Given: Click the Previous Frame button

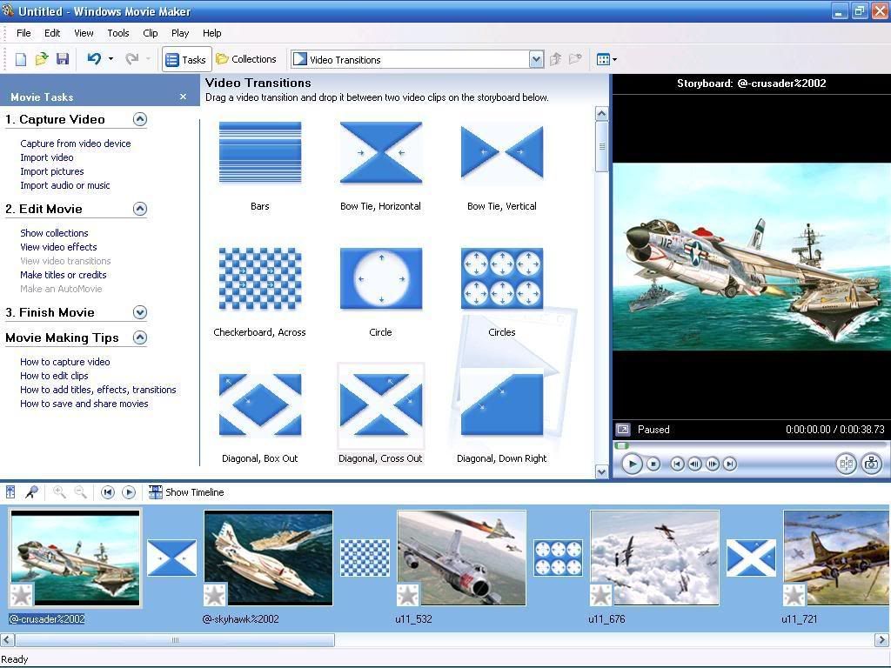Looking at the screenshot, I should click(x=694, y=464).
